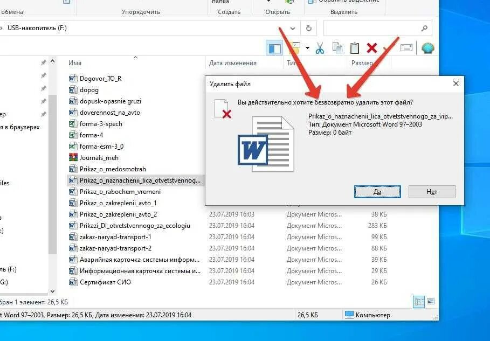Click the Excel icon of forma-4
The height and width of the screenshot is (341, 490).
73,135
